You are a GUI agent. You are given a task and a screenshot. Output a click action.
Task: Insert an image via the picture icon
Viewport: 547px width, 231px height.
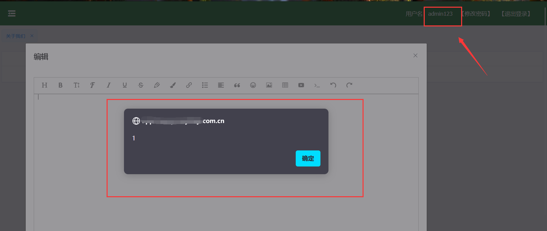click(269, 85)
